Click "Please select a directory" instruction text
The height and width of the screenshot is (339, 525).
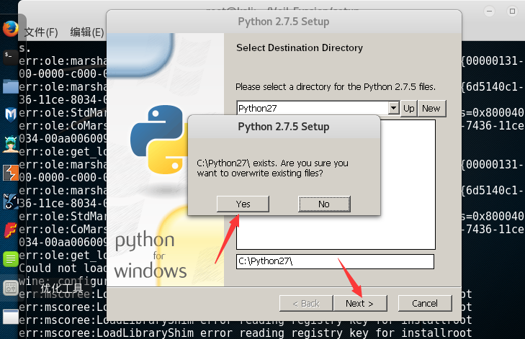[x=336, y=87]
